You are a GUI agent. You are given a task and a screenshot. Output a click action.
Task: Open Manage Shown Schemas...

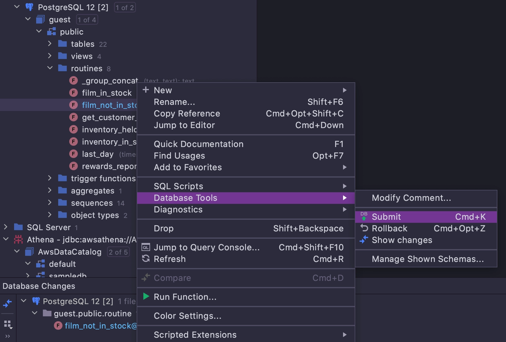pos(426,259)
